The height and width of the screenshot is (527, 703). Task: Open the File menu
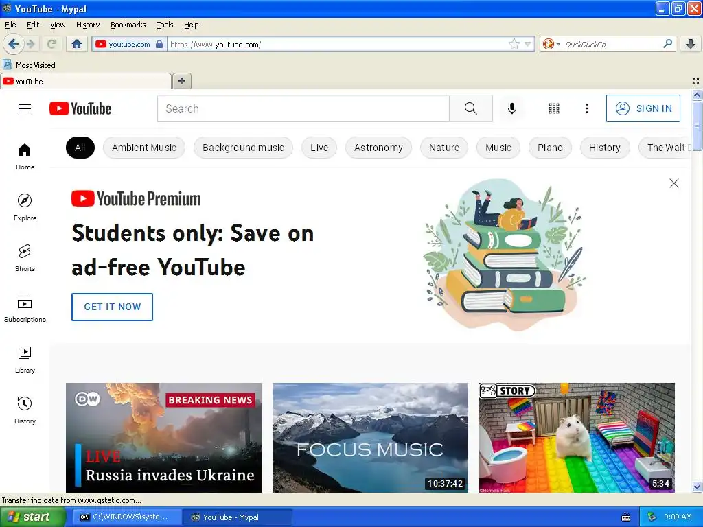(10, 25)
